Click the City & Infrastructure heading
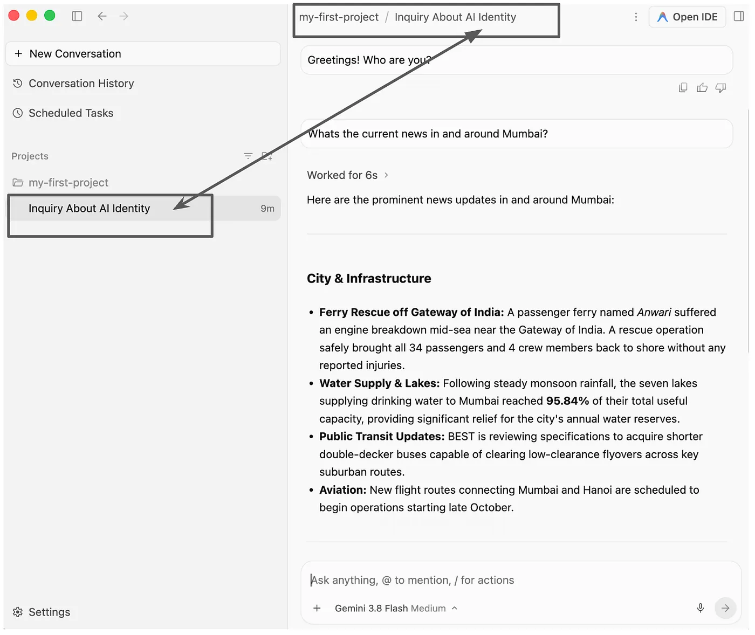The height and width of the screenshot is (635, 755). click(369, 279)
